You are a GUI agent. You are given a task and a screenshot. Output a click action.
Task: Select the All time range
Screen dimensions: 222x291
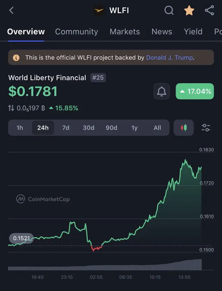click(x=157, y=128)
